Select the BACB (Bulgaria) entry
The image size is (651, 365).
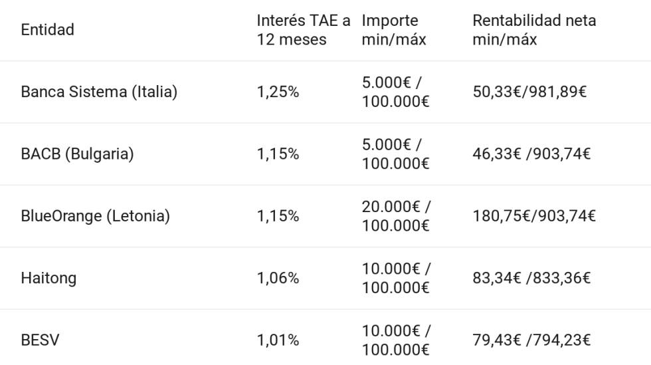(77, 154)
